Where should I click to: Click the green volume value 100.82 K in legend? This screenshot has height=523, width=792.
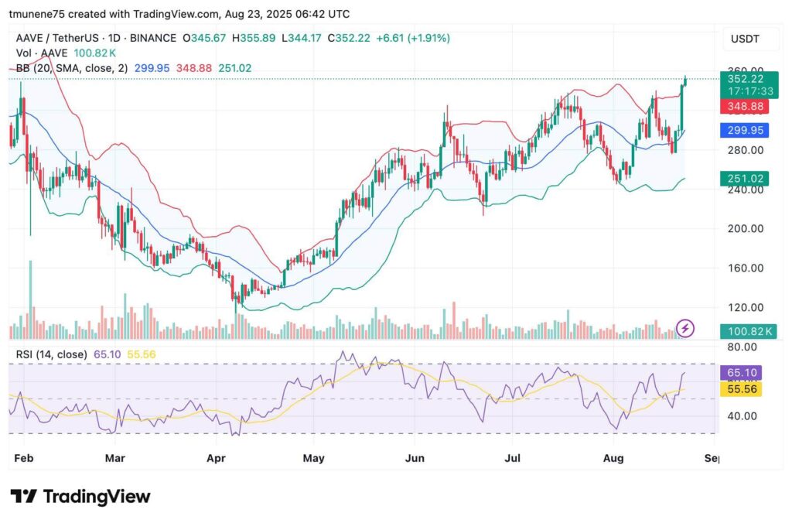[x=95, y=53]
